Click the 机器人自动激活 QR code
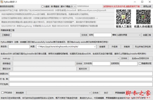The image size is (153, 100). [143, 17]
